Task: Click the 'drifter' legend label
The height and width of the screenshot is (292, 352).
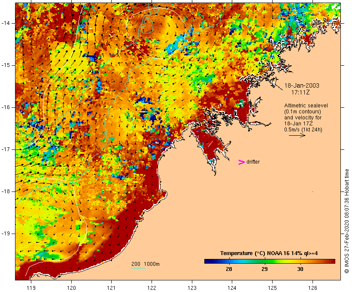Action: pos(253,162)
